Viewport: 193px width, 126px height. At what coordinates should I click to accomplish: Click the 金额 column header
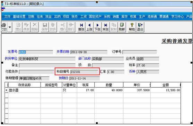pos(165,85)
